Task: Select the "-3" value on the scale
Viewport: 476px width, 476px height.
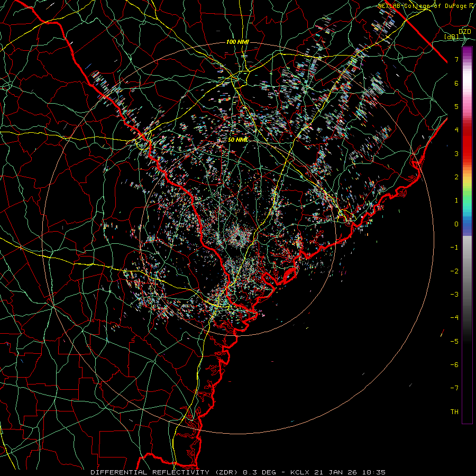Action: (x=454, y=295)
